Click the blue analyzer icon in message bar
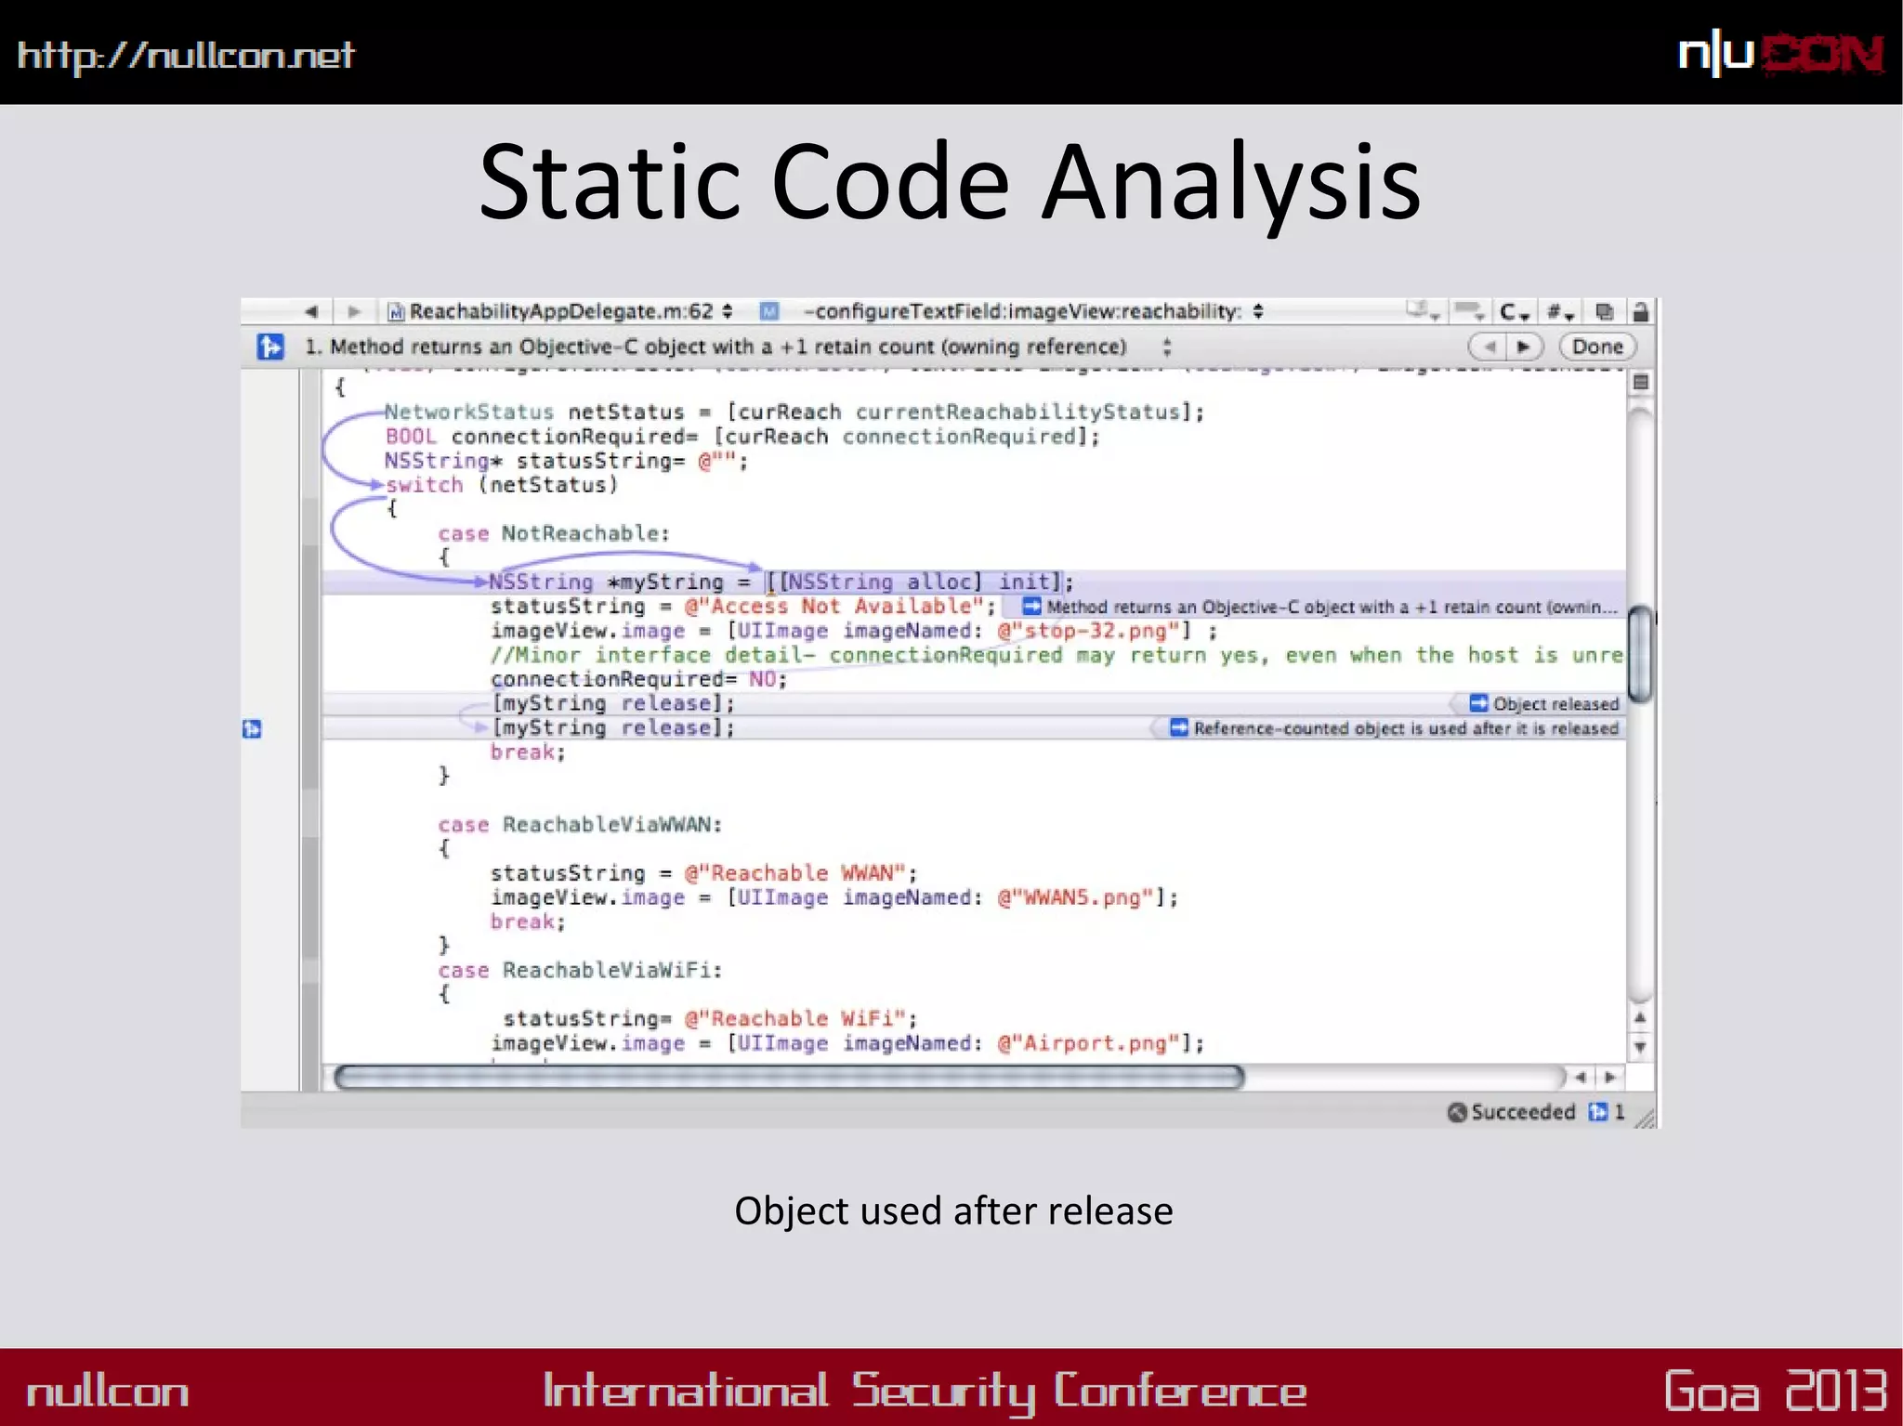This screenshot has width=1903, height=1426. [270, 347]
